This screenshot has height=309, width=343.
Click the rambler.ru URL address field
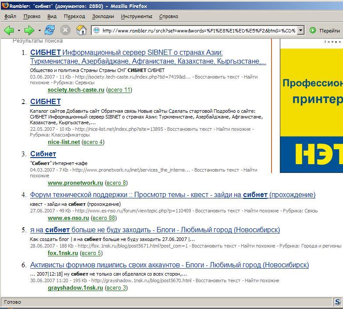pyautogui.click(x=199, y=31)
